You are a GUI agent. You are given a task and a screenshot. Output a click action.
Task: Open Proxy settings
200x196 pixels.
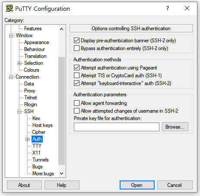pyautogui.click(x=30, y=91)
